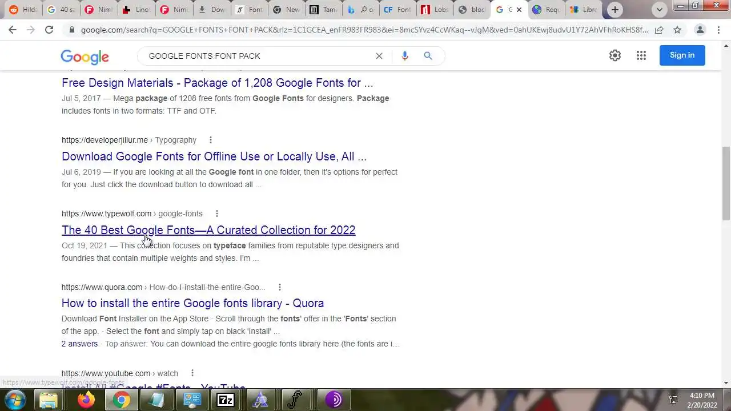Click the https://developerjillur.me breadcrumb text
This screenshot has width=731, height=411.
pos(105,140)
